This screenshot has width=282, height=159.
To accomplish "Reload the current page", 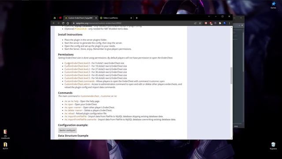I will point(63,23).
